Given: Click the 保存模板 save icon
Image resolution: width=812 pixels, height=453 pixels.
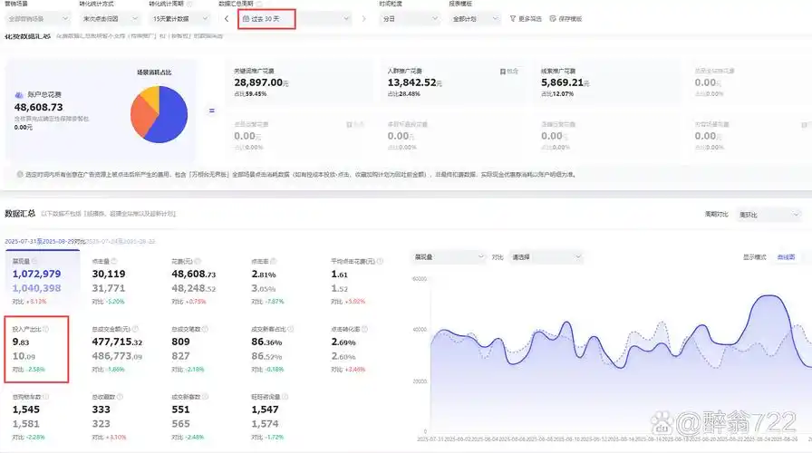Looking at the screenshot, I should (553, 18).
